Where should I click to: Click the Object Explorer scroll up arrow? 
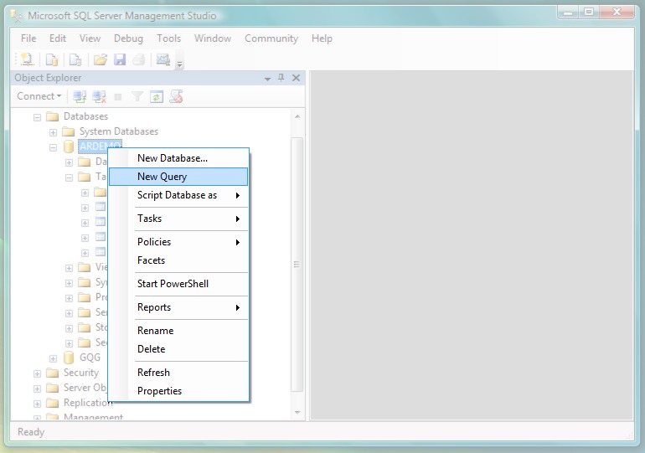tap(297, 116)
